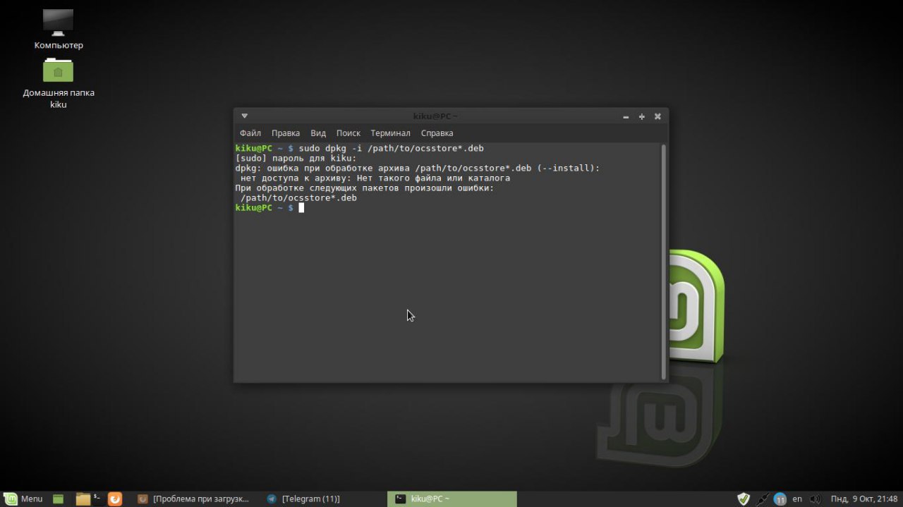Viewport: 903px width, 507px height.
Task: Click the terminal vertical scrollbar
Action: click(x=663, y=262)
